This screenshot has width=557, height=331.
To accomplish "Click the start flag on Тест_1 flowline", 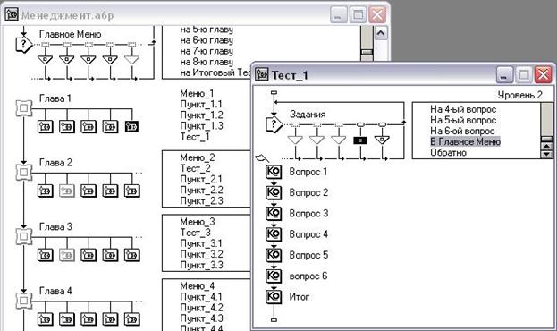I will point(262,157).
